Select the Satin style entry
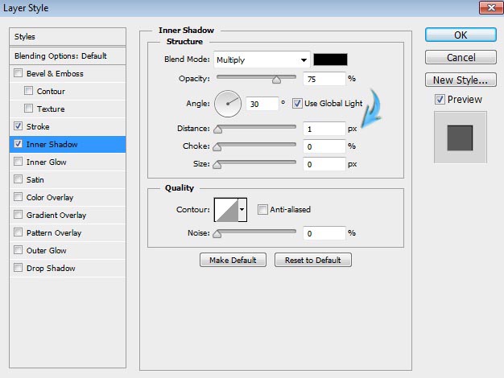The width and height of the screenshot is (504, 378). 35,179
